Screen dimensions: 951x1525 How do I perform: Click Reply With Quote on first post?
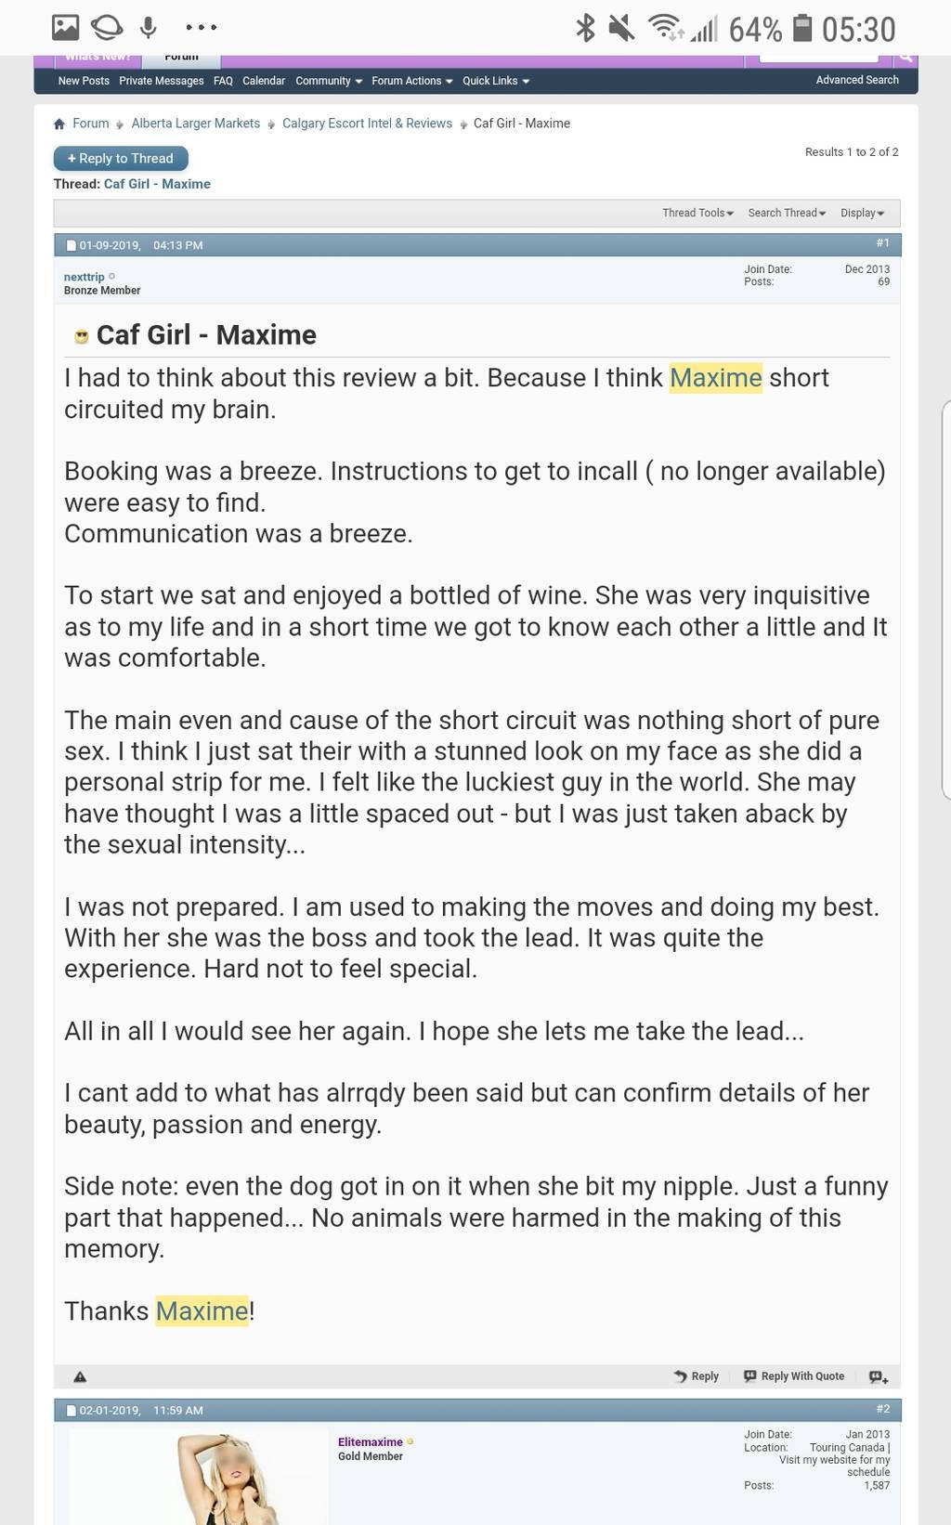794,1376
